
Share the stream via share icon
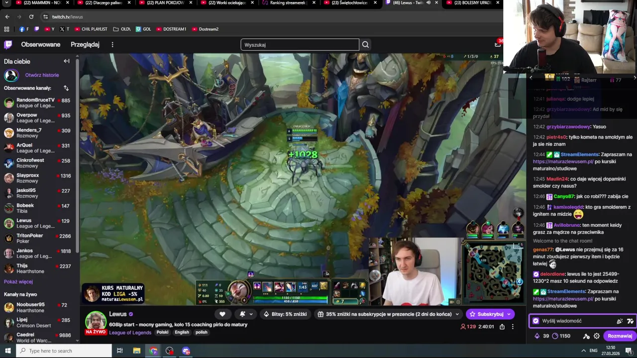[x=502, y=327]
